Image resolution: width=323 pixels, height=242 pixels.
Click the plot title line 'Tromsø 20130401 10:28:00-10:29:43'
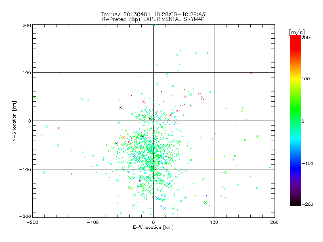(153, 14)
